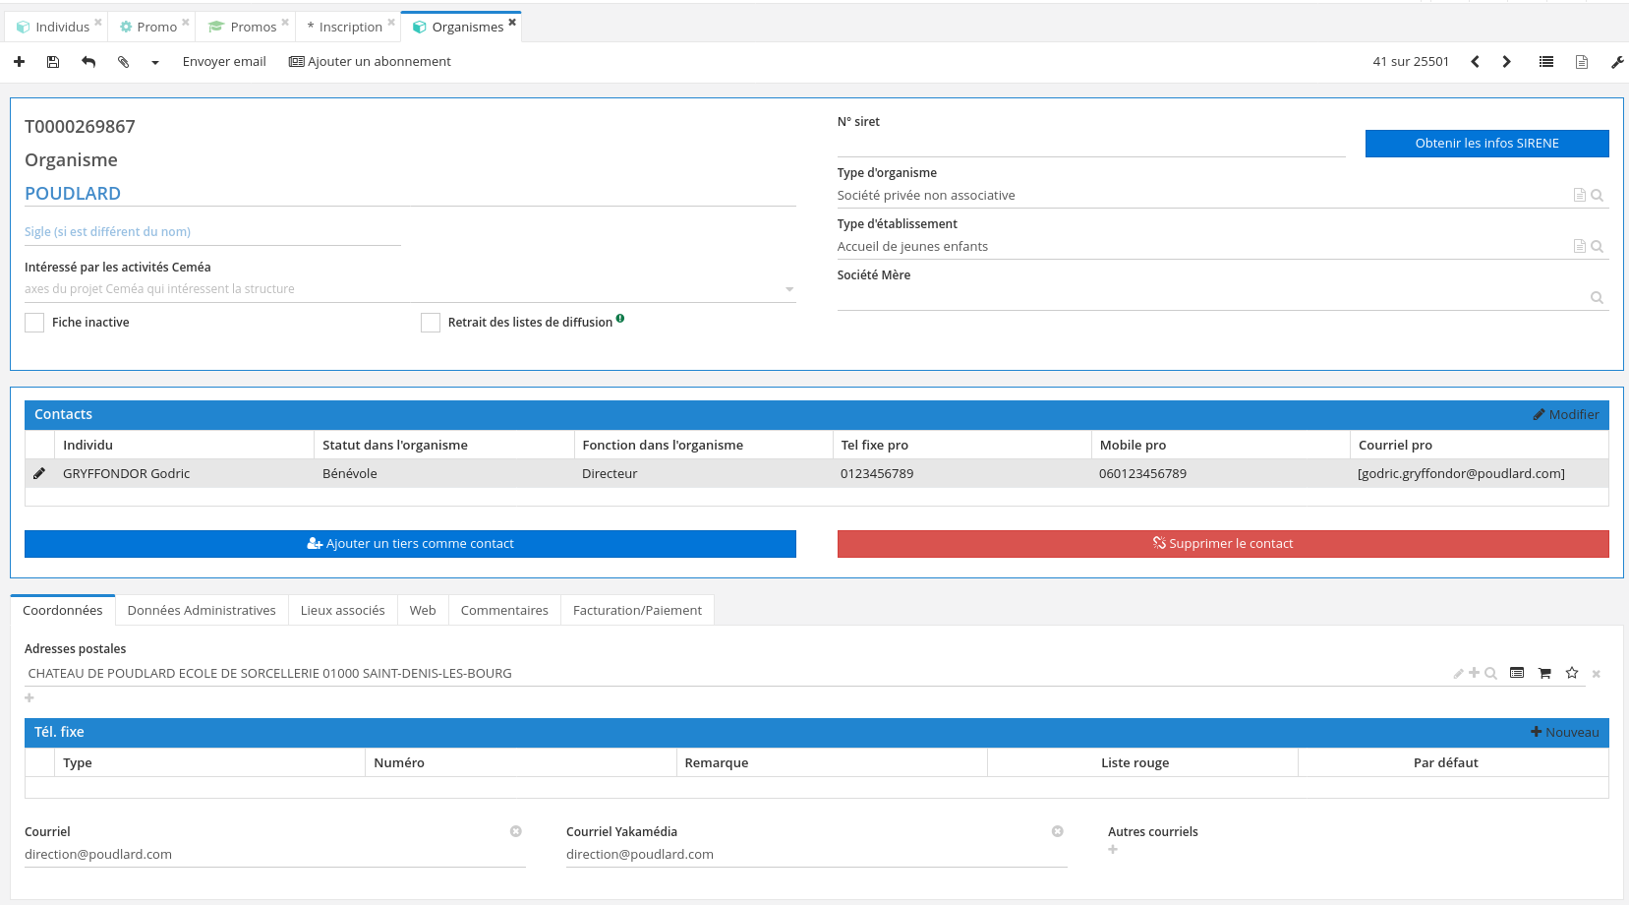This screenshot has height=905, width=1629.
Task: Add an entry under Autres courriels
Action: pyautogui.click(x=1113, y=849)
